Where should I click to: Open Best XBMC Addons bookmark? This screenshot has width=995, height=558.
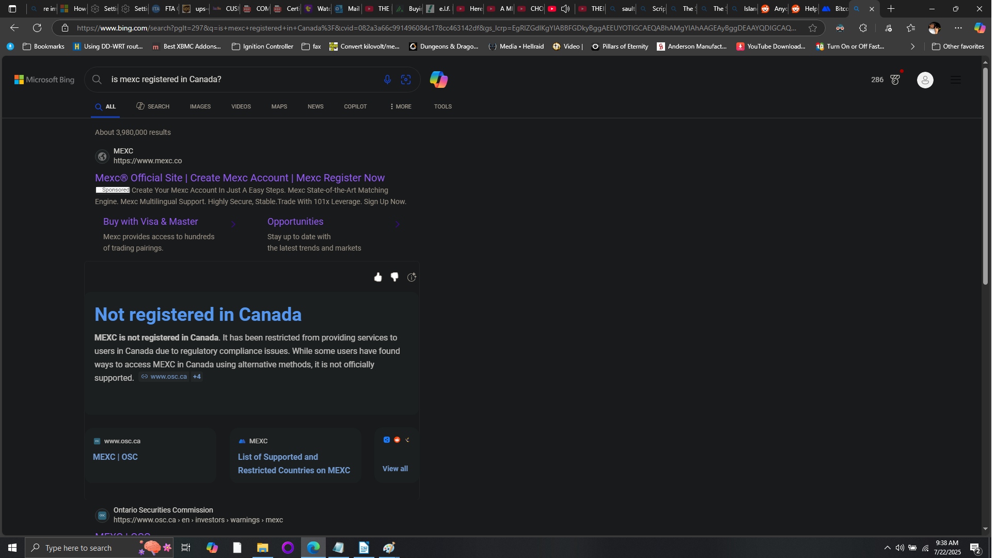tap(186, 47)
